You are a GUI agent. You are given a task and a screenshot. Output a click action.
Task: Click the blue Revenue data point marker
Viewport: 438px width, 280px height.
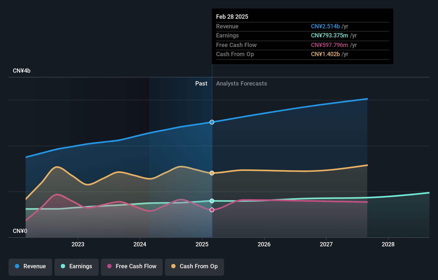click(x=212, y=122)
